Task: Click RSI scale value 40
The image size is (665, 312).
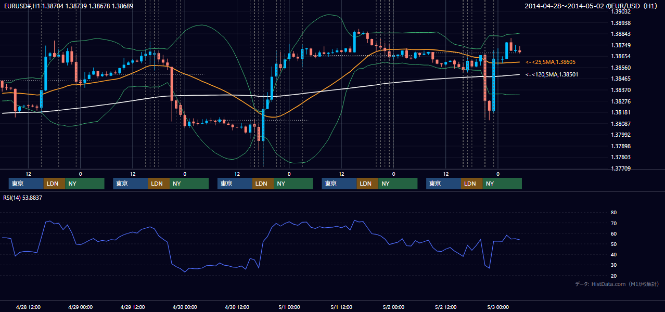Action: pyautogui.click(x=613, y=254)
